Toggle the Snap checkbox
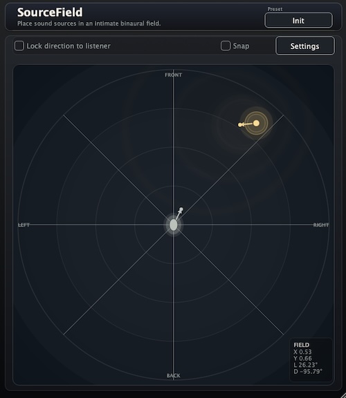Screen dimensions: 346x398 [x=226, y=46]
